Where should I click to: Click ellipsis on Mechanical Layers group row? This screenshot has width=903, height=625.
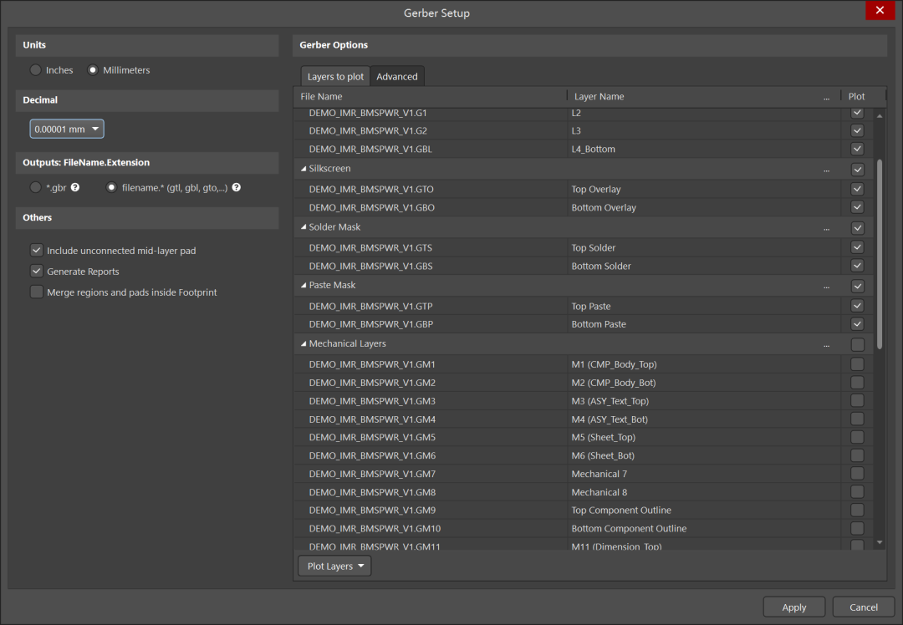[826, 345]
